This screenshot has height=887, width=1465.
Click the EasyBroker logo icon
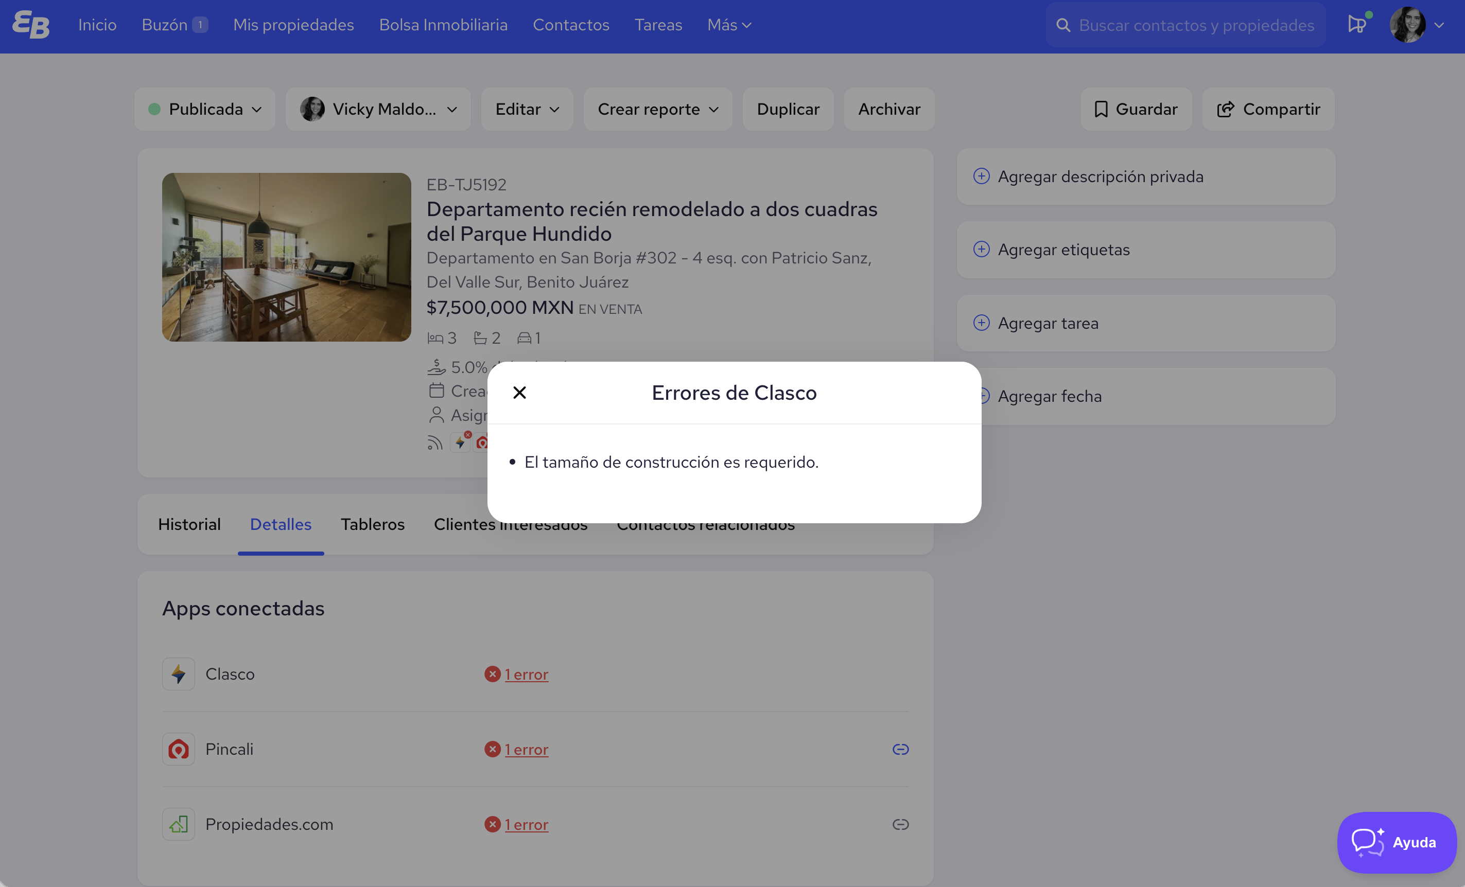tap(31, 25)
